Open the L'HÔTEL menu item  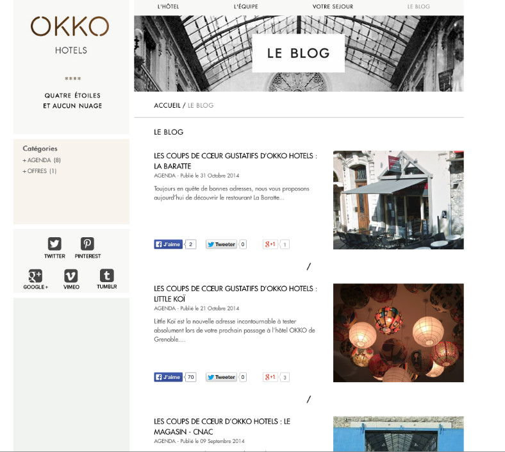[x=168, y=6]
